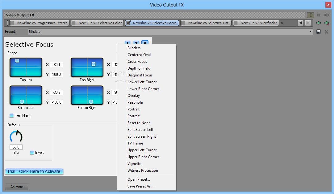Viewport: 334px width, 194px height.
Task: Click the P presets button
Action: coord(145,42)
